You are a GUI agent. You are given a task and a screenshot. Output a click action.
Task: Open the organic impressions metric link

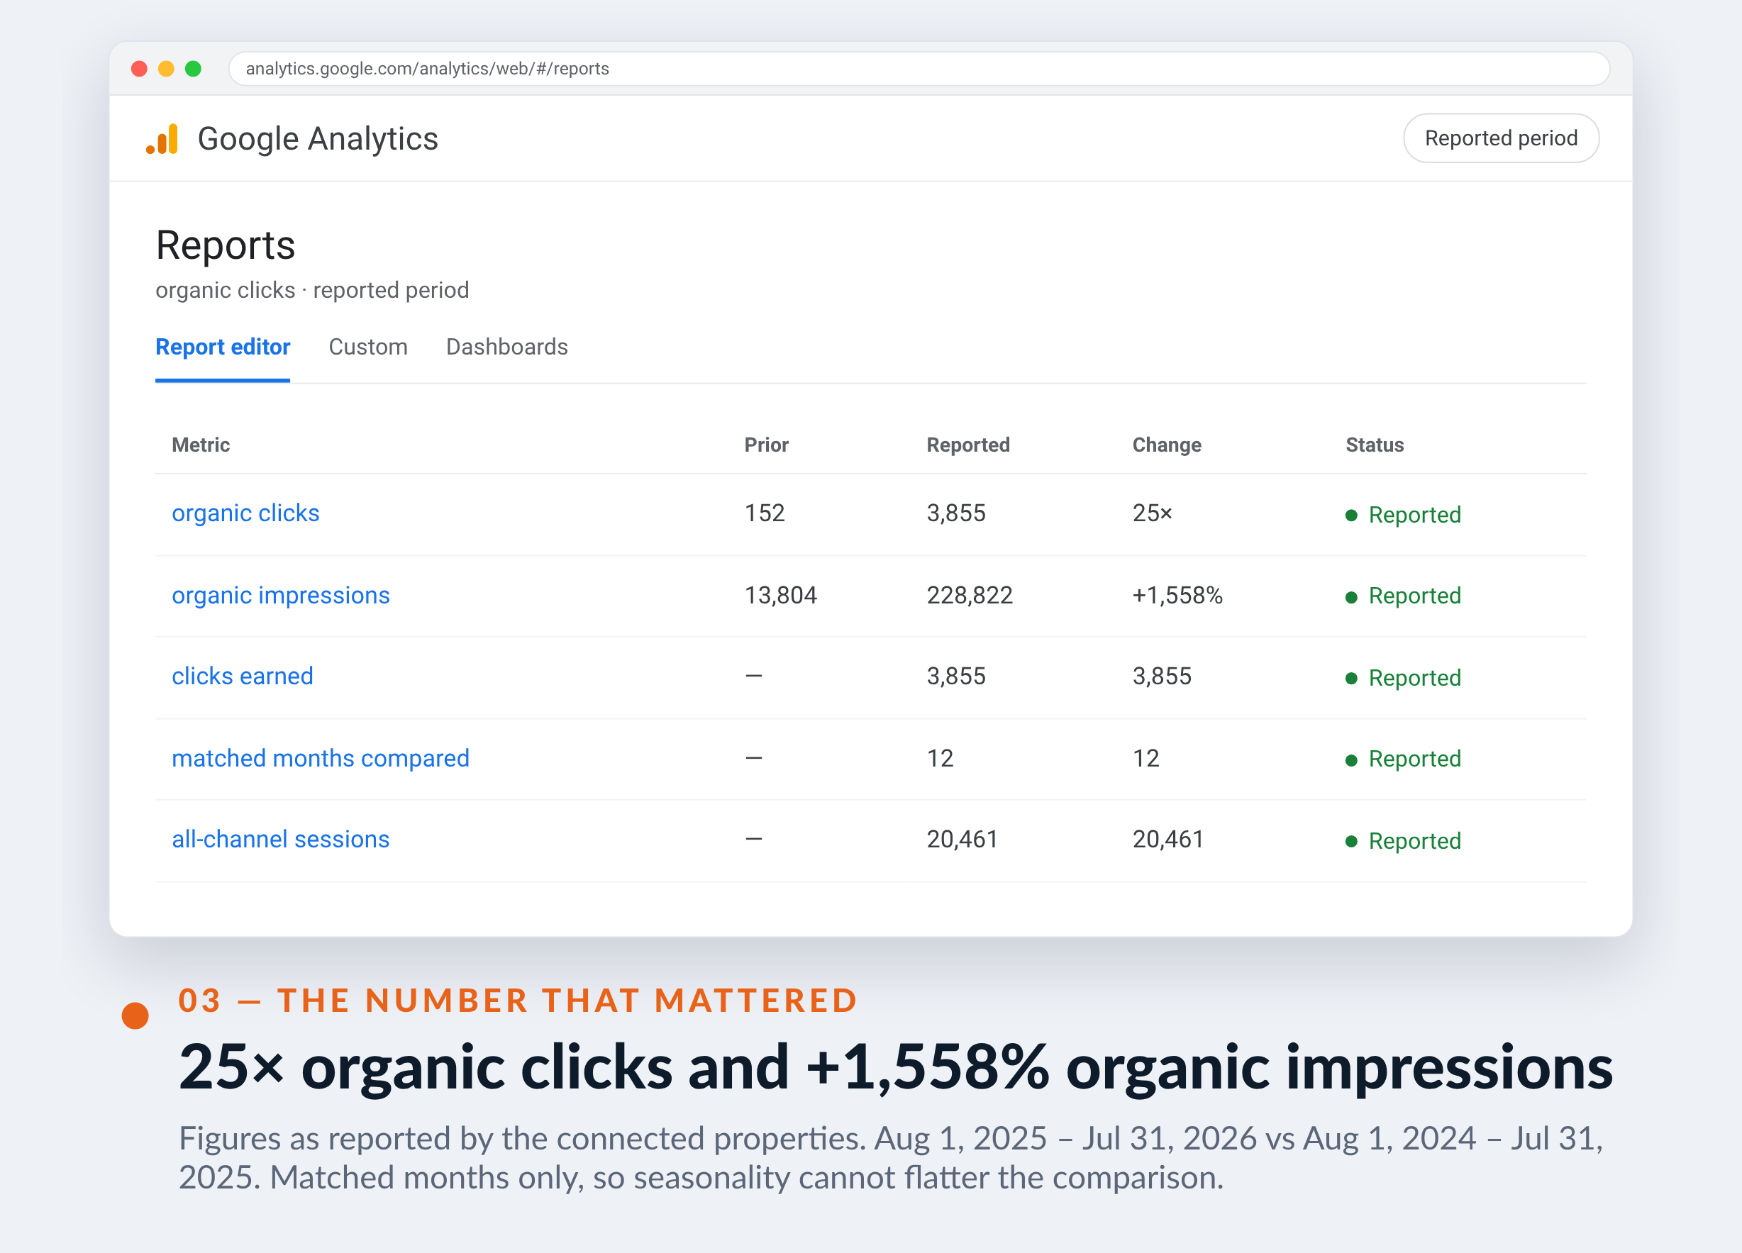tap(281, 595)
